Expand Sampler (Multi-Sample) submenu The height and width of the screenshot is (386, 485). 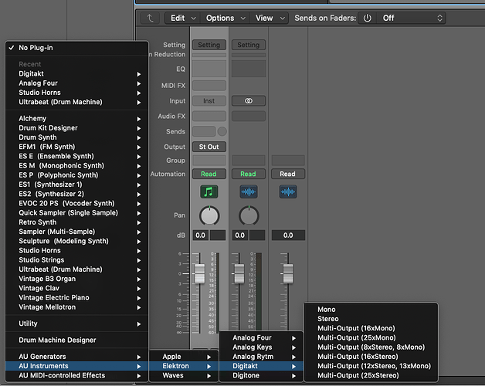point(77,232)
